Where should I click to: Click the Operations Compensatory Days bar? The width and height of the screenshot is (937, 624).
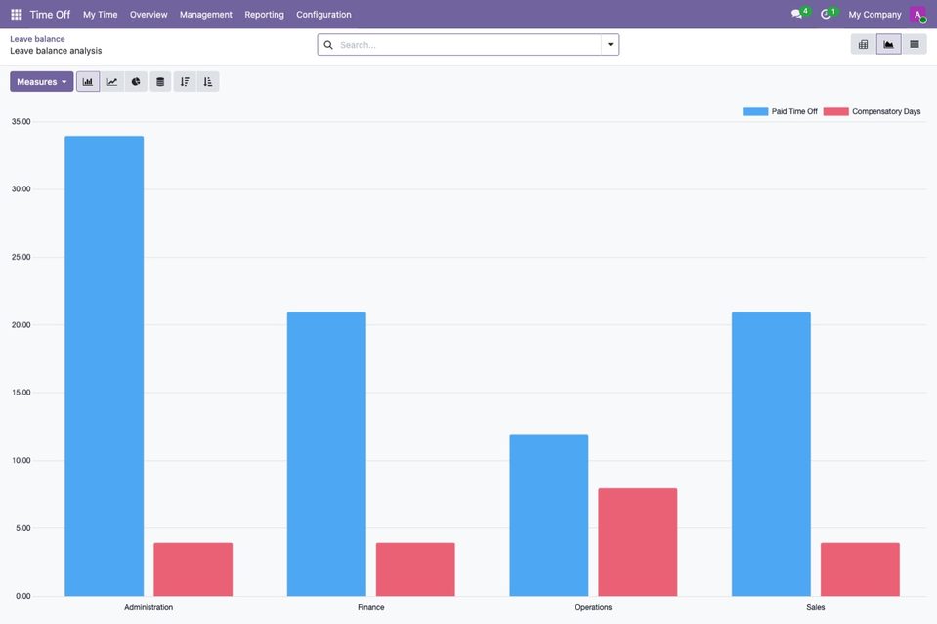click(x=638, y=542)
